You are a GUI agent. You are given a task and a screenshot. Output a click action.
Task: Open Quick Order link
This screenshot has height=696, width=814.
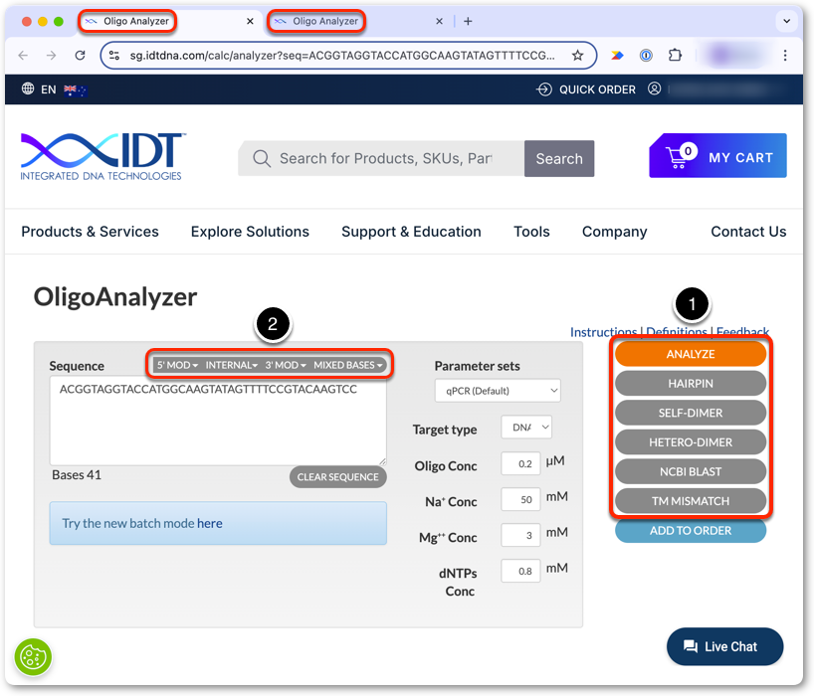(585, 89)
